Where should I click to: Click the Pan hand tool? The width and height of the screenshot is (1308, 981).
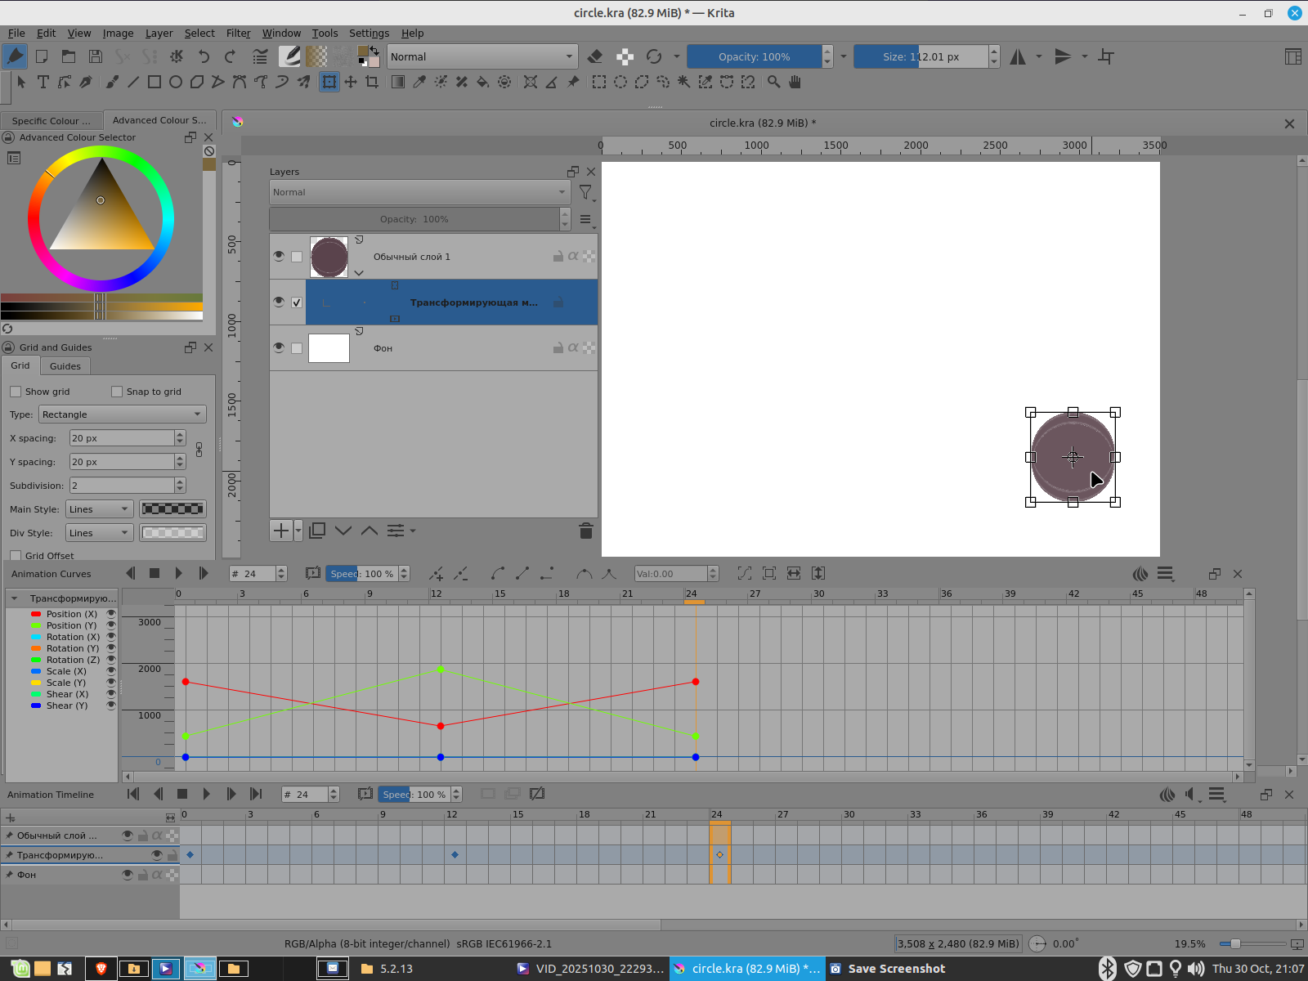coord(795,82)
